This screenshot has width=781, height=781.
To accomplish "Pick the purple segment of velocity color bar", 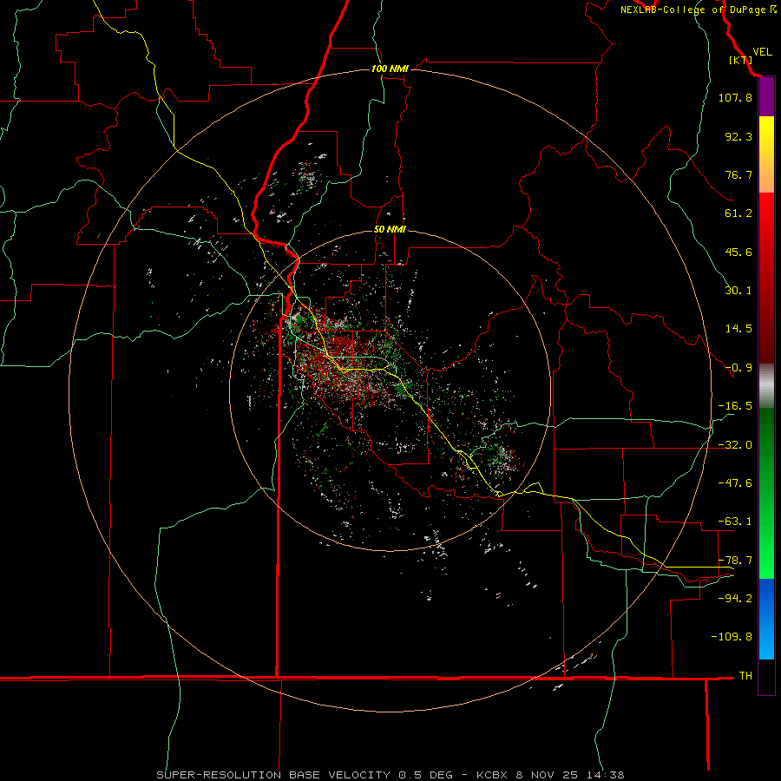I will click(x=766, y=97).
